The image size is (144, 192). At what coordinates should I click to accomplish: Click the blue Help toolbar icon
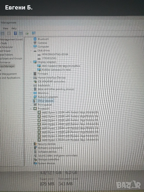coord(15,33)
